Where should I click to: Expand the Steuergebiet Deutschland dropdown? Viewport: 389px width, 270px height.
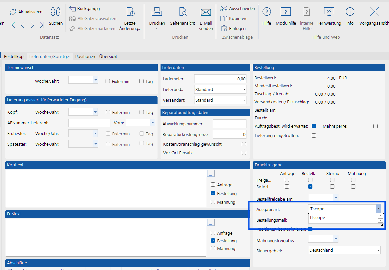[x=378, y=250]
